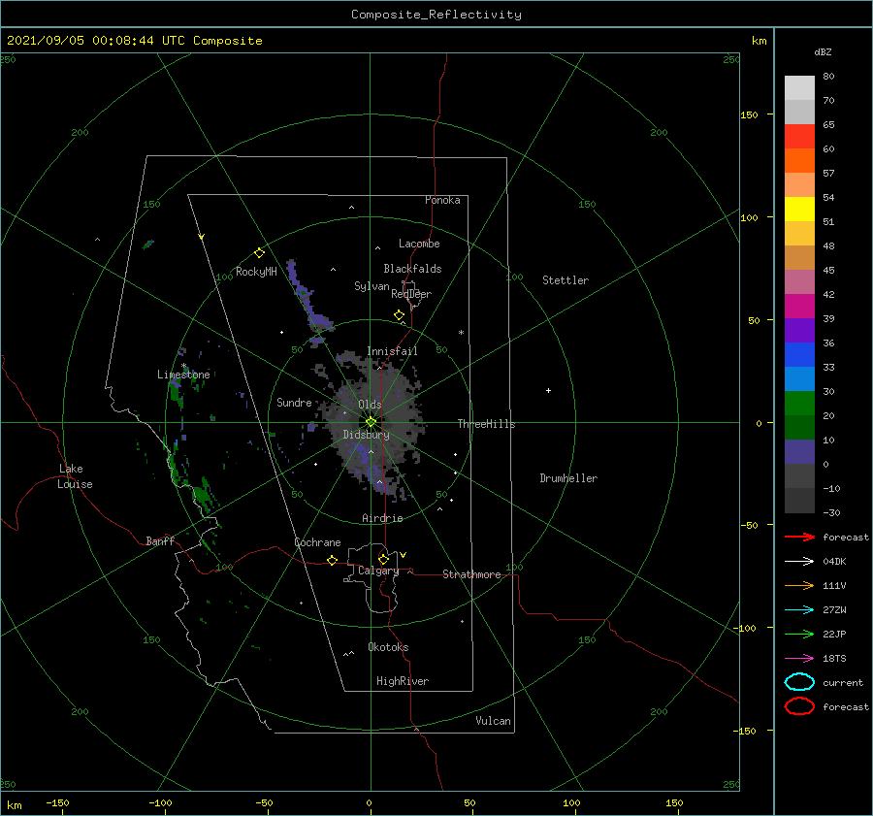Click the red forecast ellipse icon
This screenshot has width=873, height=816.
(799, 706)
